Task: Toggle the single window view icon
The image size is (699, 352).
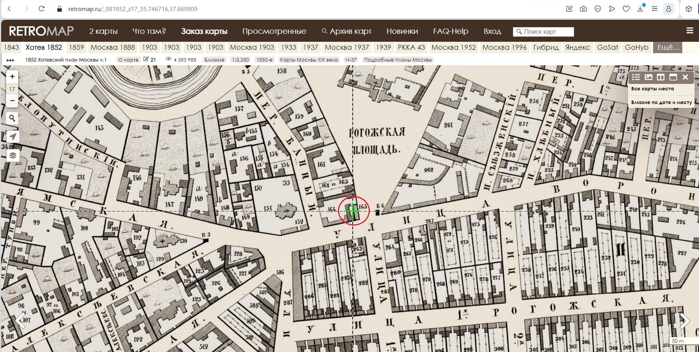Action: 673,77
